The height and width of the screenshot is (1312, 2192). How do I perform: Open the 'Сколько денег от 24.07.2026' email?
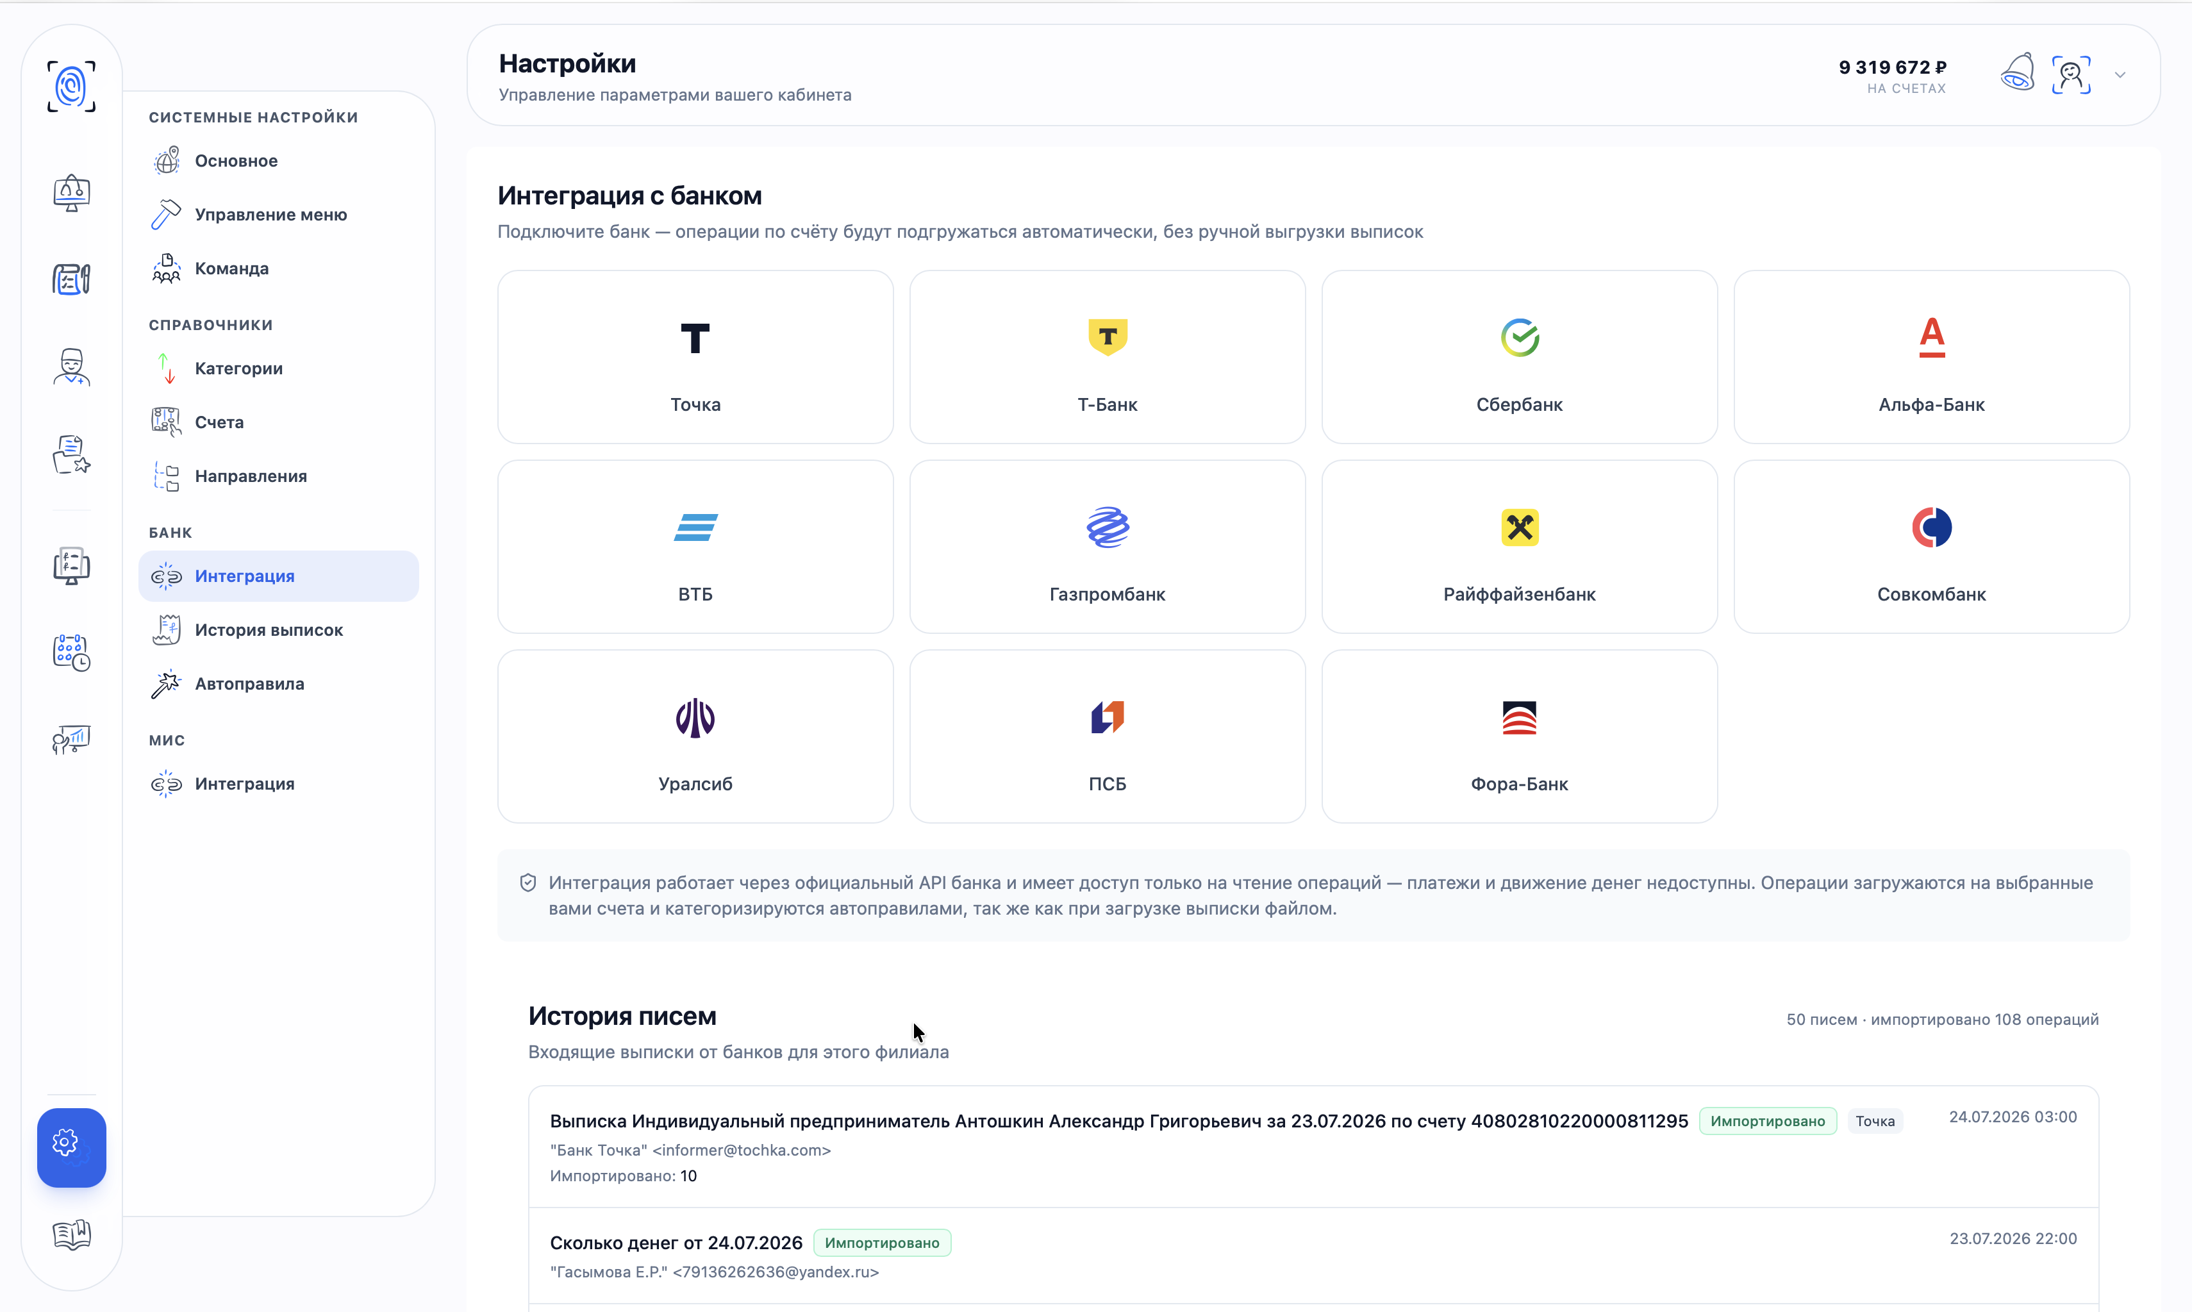(x=1313, y=1256)
